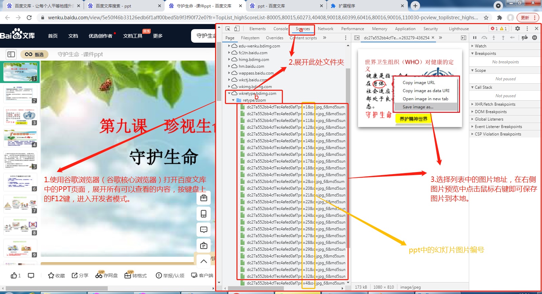Switch to the Network tab
Image resolution: width=542 pixels, height=294 pixels.
point(326,29)
